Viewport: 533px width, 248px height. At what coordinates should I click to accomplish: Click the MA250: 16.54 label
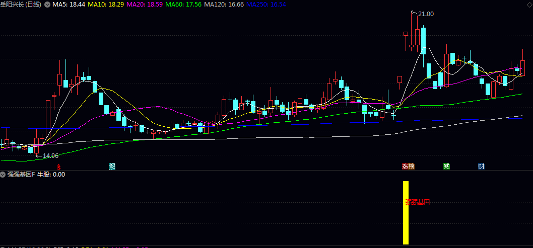266,5
